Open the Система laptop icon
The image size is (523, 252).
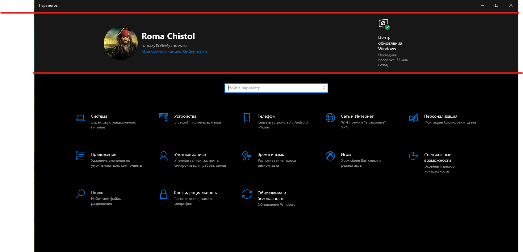80,118
